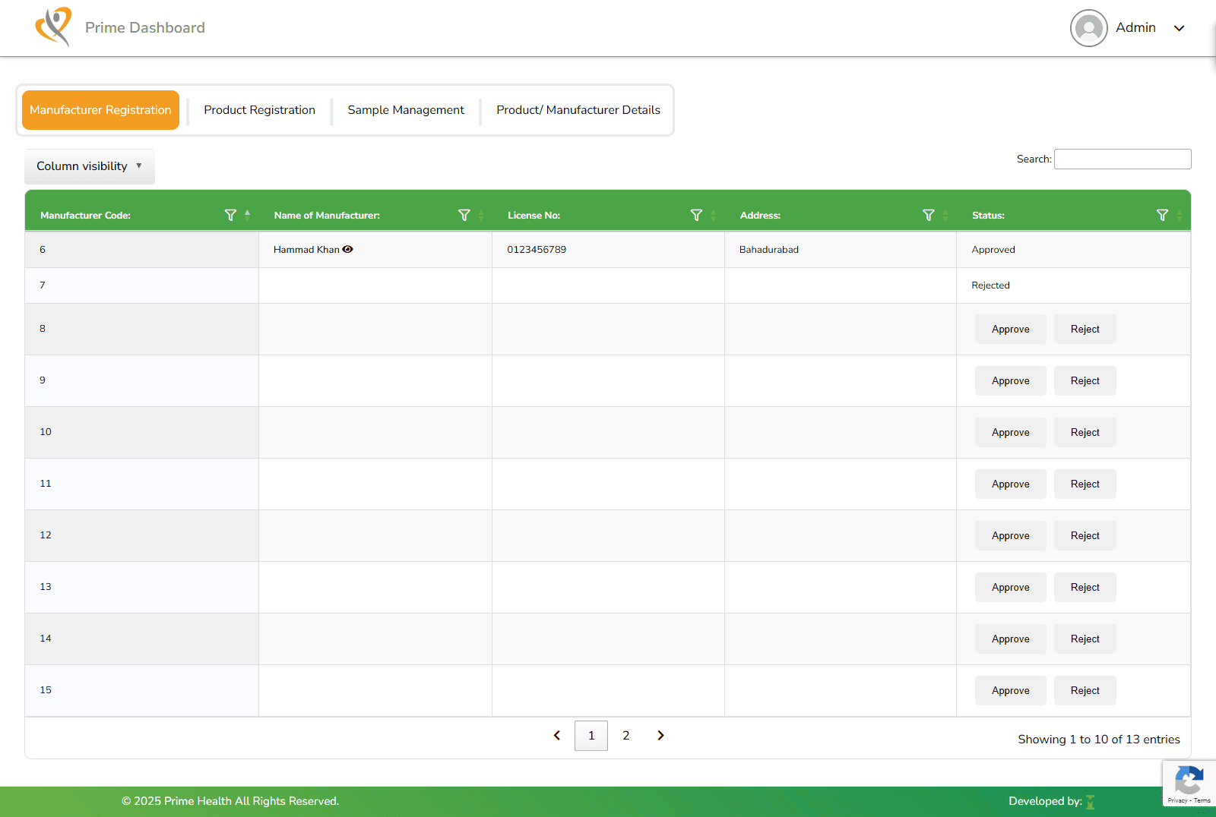Go to next page arrow
1216x817 pixels.
point(660,735)
